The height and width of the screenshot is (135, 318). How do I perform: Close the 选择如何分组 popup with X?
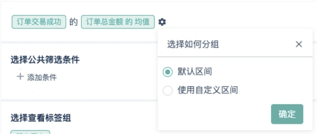pos(299,44)
